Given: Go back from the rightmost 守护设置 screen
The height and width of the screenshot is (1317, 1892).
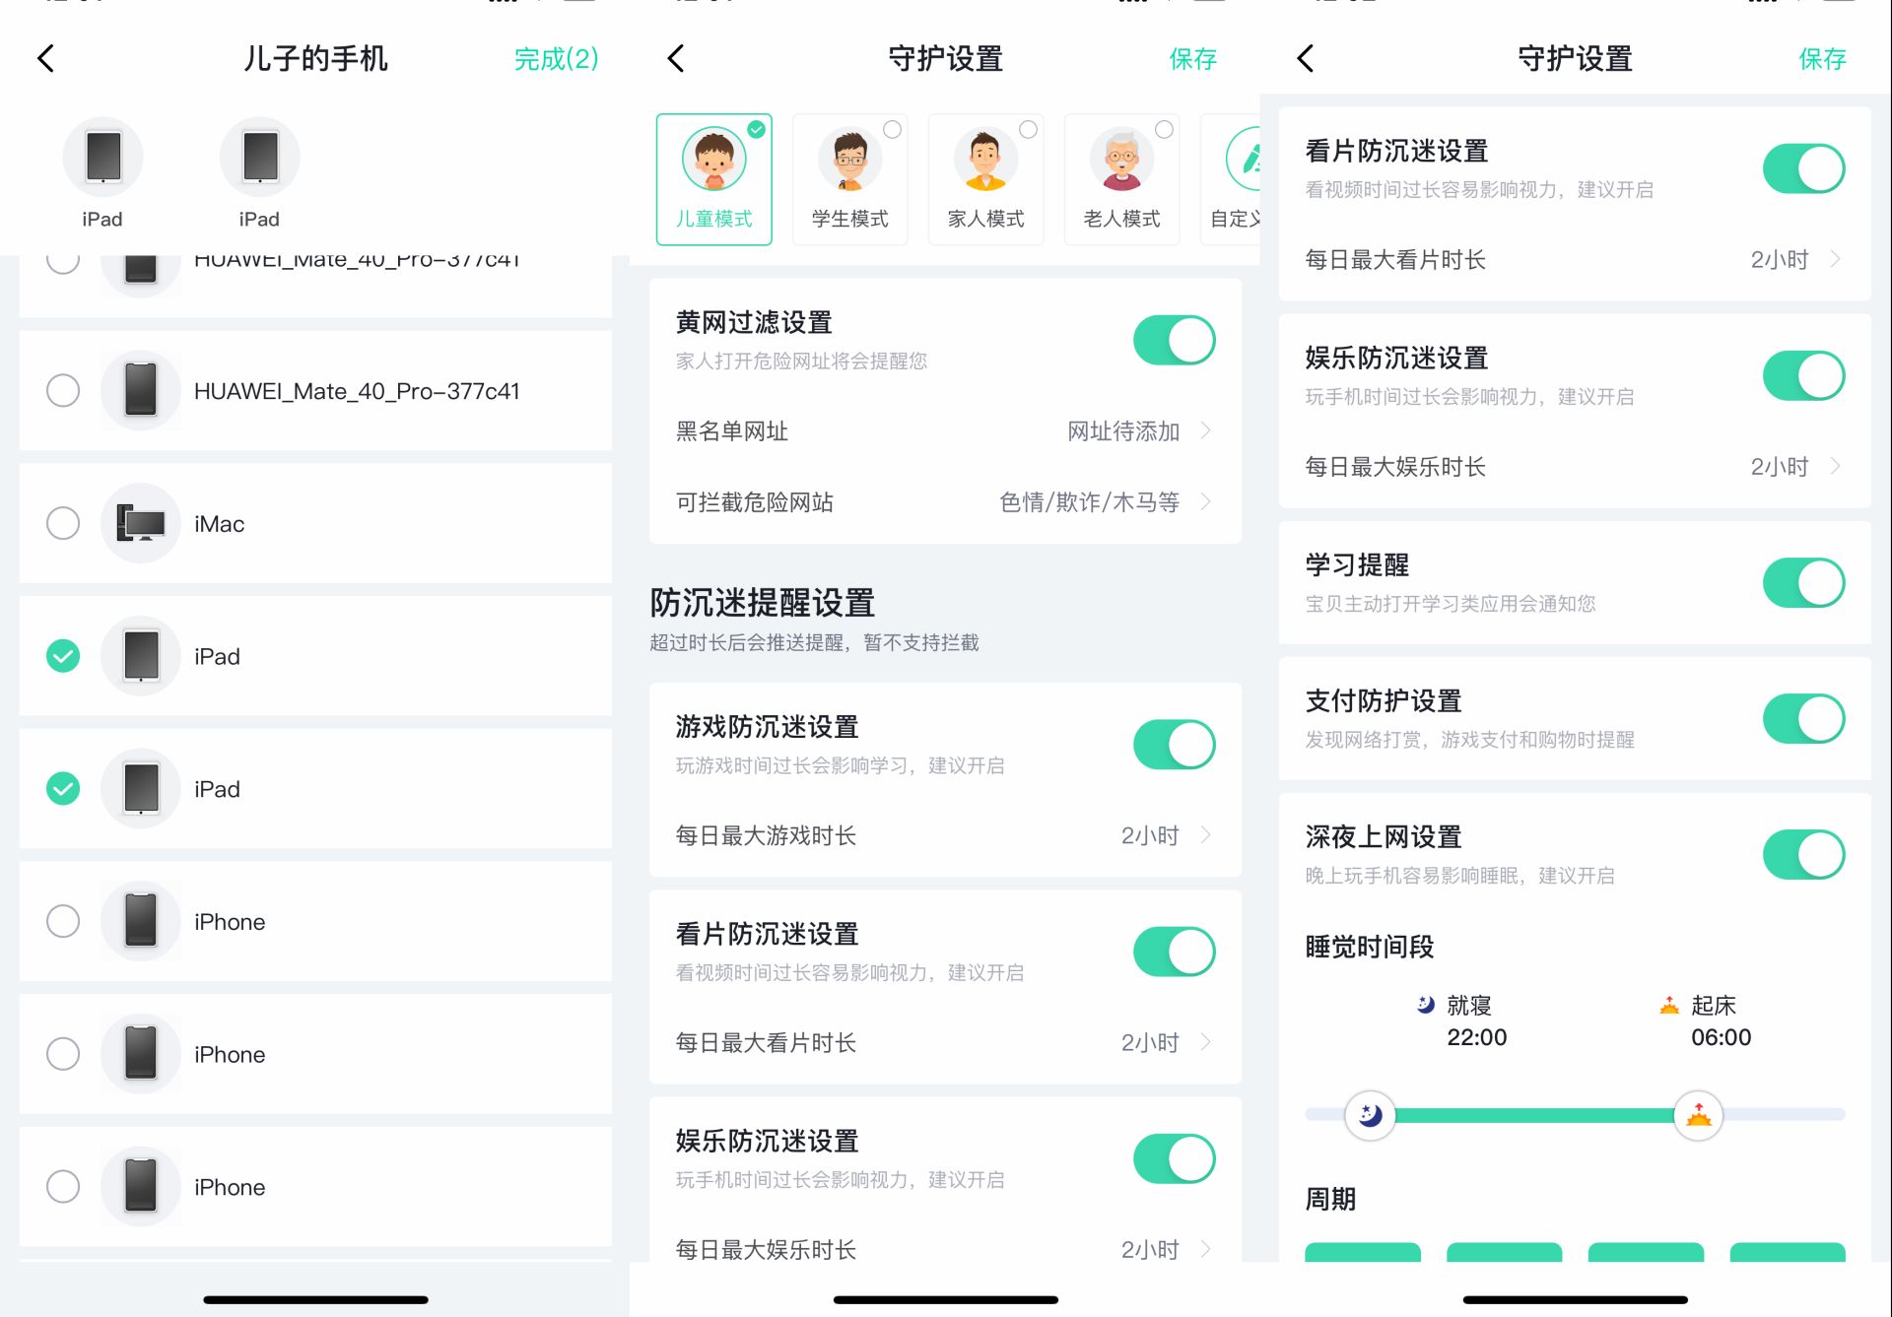Looking at the screenshot, I should (x=1306, y=58).
